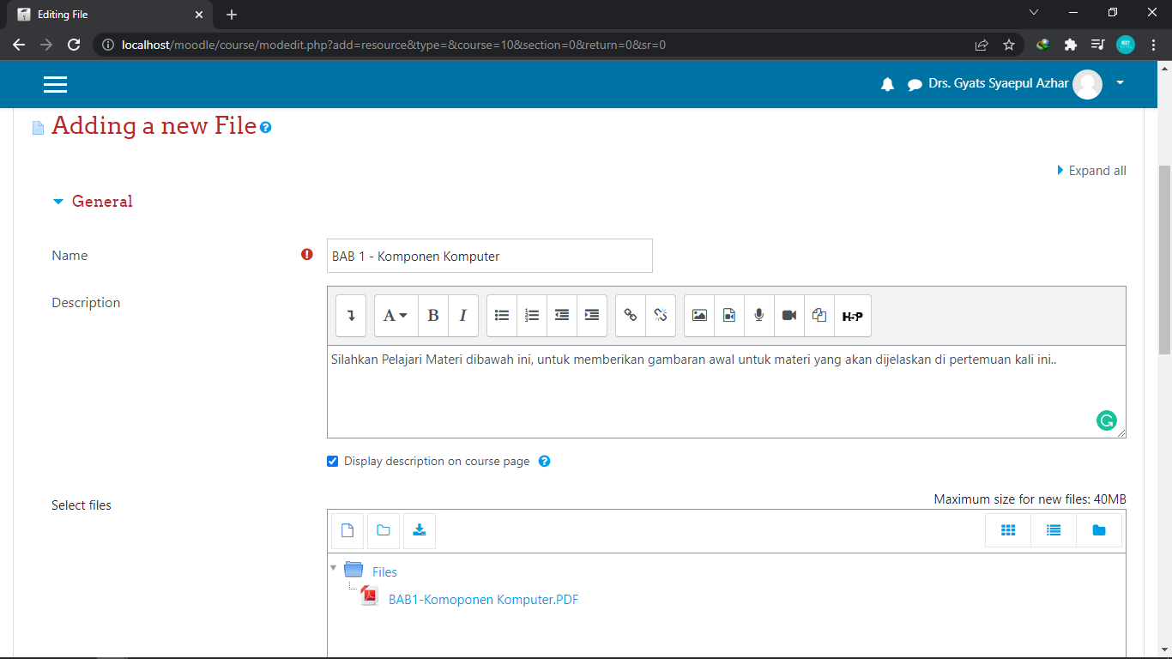Image resolution: width=1172 pixels, height=659 pixels.
Task: Insert an image into the description
Action: [x=699, y=316]
